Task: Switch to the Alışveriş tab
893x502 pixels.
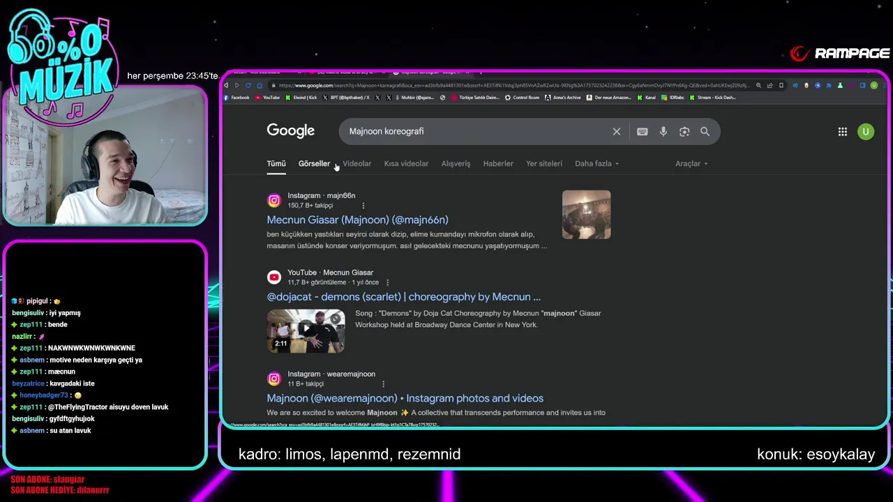Action: (x=456, y=164)
